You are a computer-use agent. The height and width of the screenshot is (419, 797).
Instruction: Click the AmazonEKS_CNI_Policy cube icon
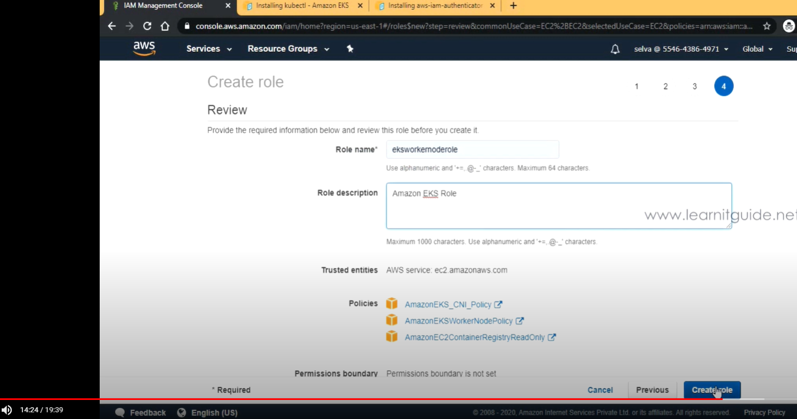click(x=391, y=304)
